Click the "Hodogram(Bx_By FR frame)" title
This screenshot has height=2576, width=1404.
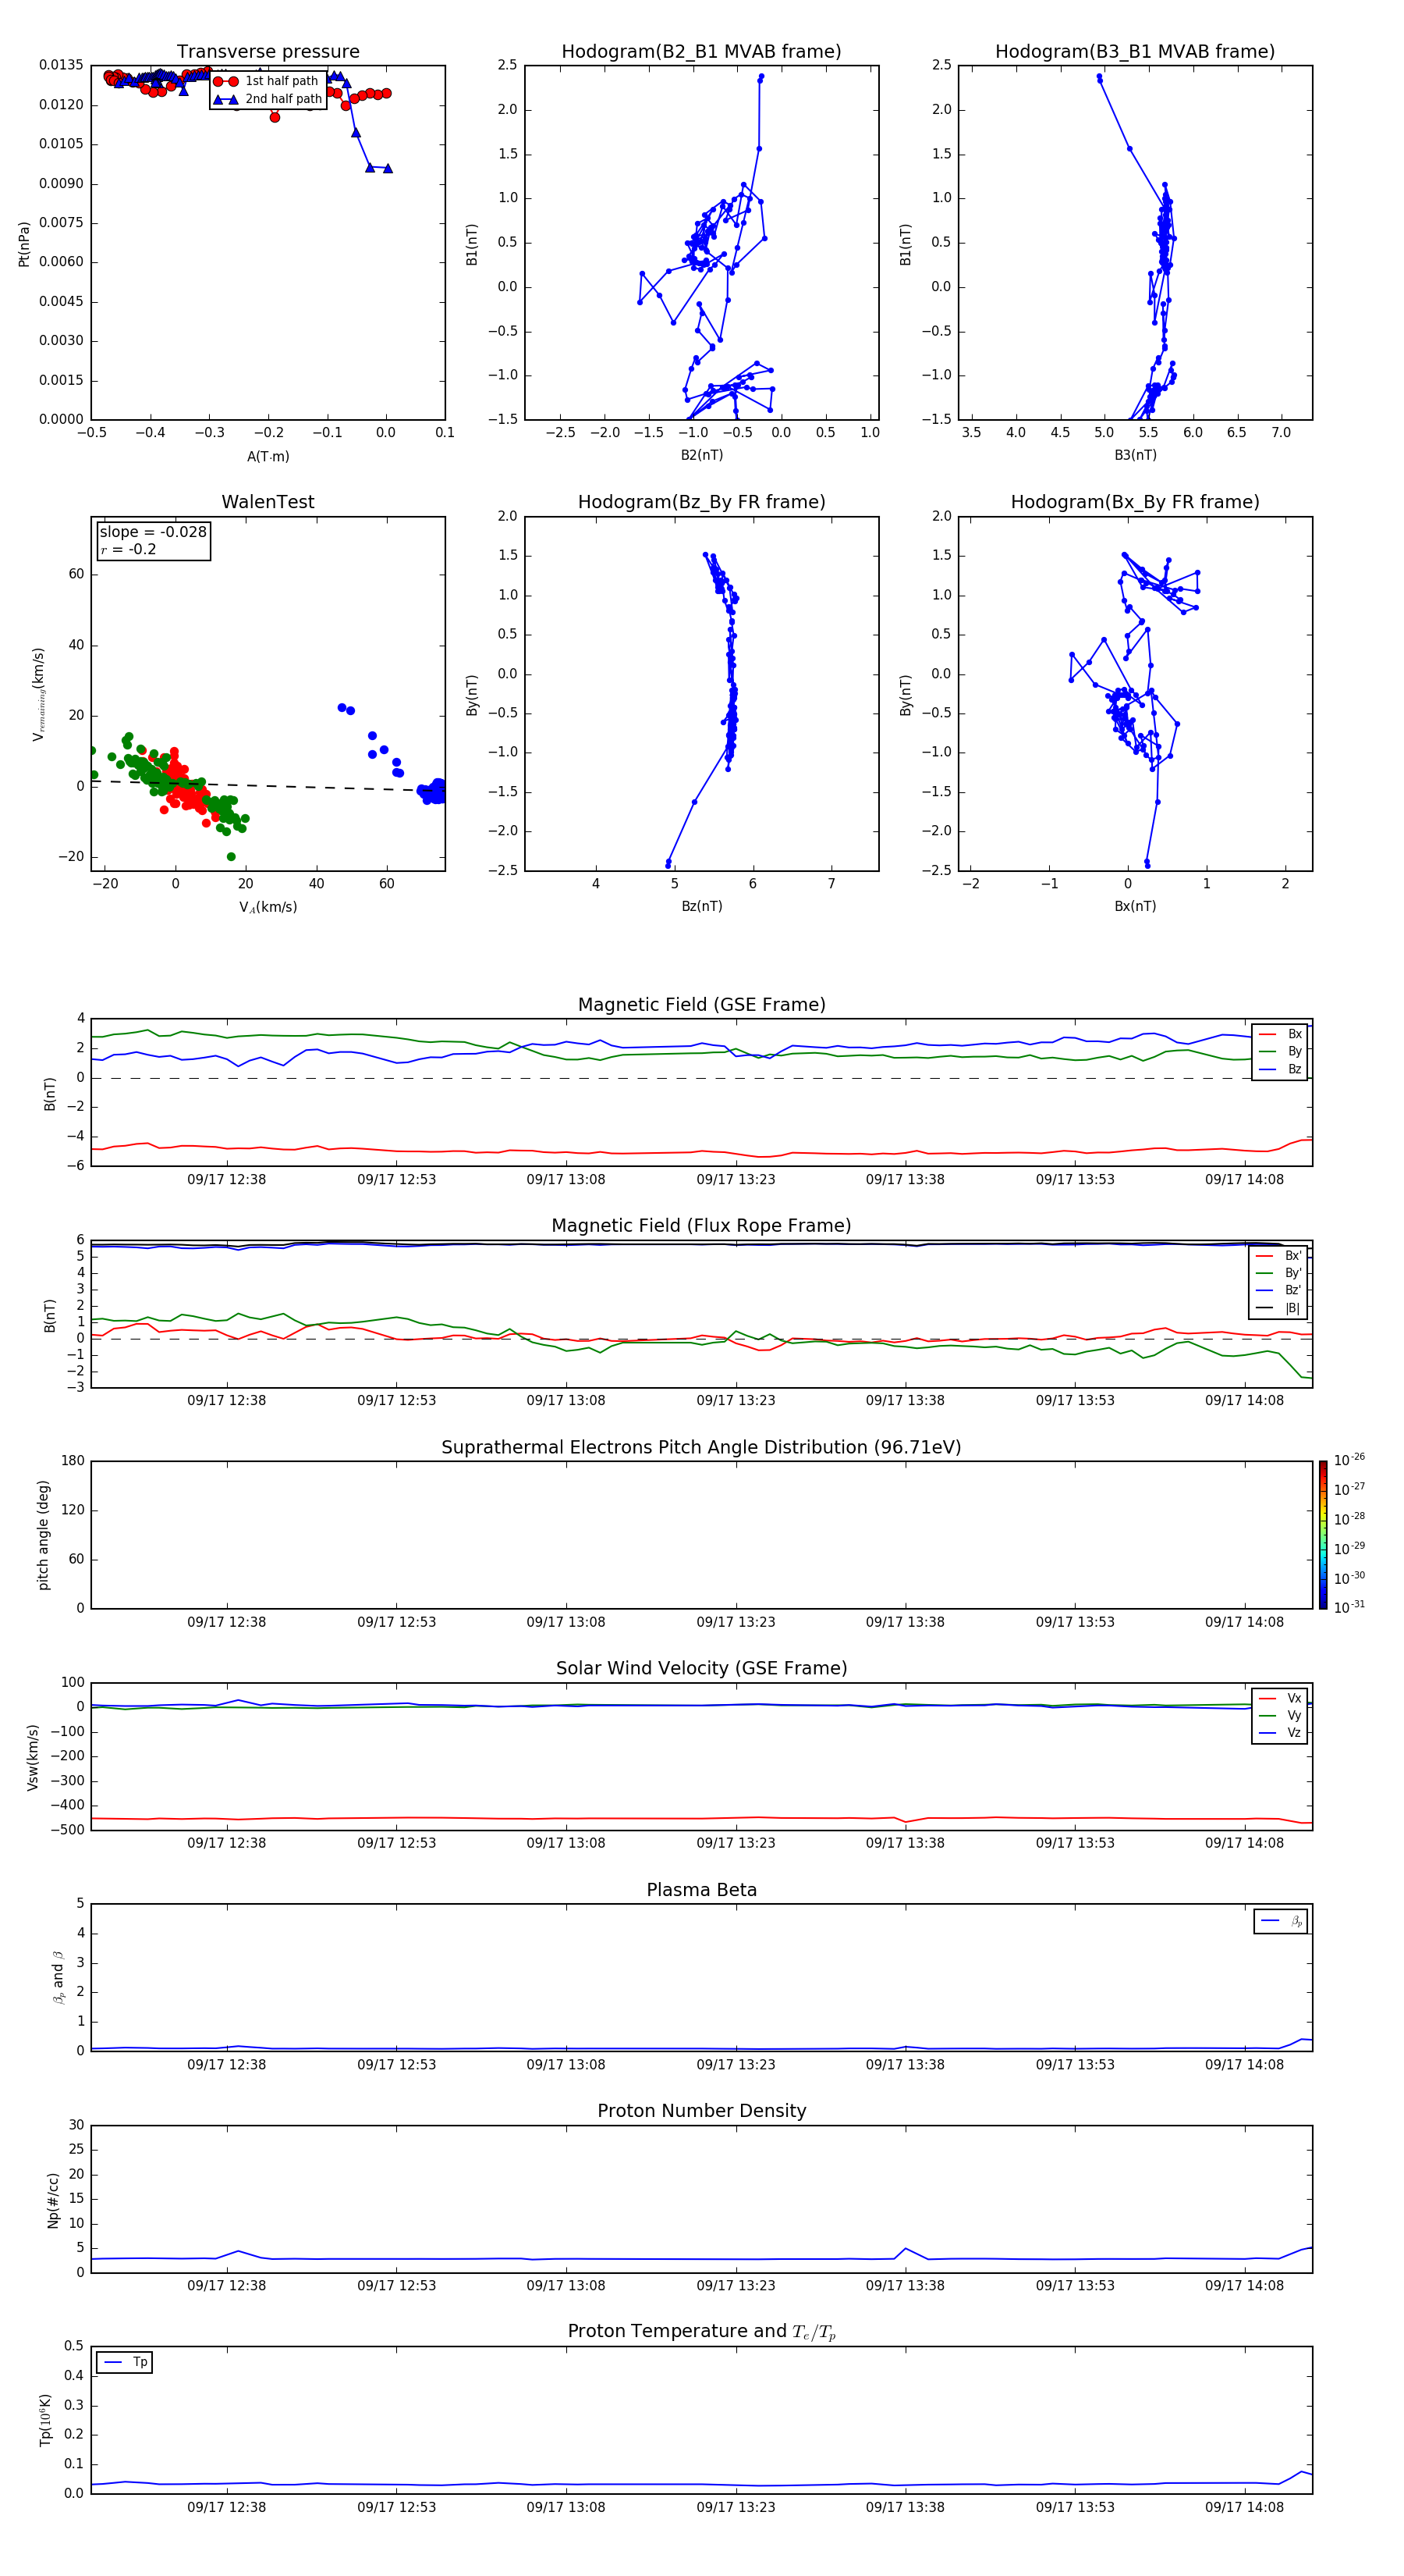point(1135,502)
